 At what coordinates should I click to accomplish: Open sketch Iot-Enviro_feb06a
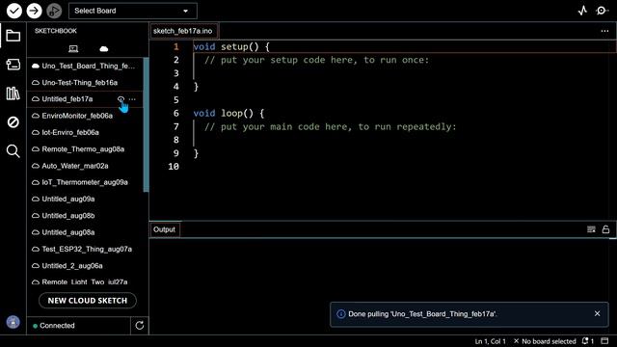[x=70, y=133]
